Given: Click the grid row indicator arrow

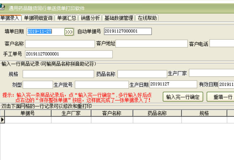Looking at the screenshot, I should pos(3,120).
